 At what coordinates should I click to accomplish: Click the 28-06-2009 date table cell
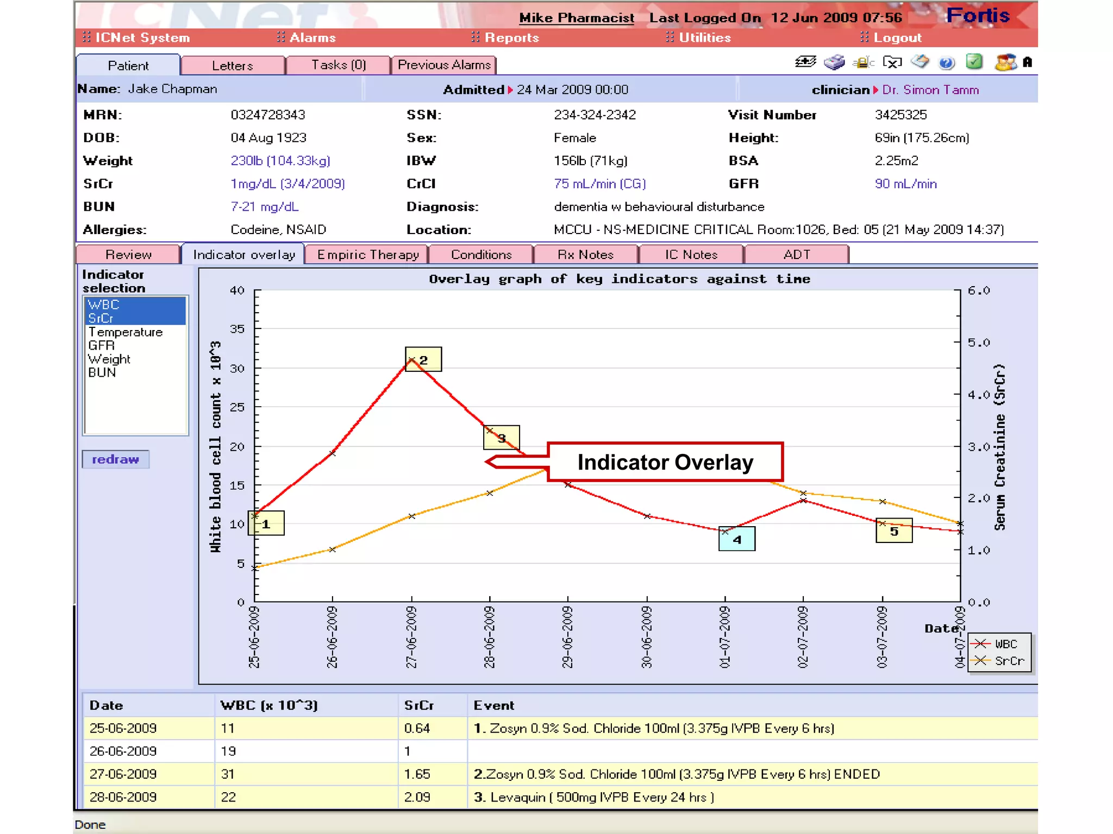tap(149, 797)
